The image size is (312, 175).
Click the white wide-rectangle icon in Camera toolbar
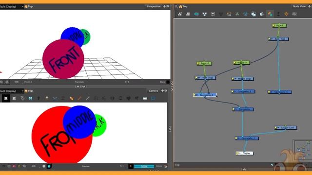145,98
